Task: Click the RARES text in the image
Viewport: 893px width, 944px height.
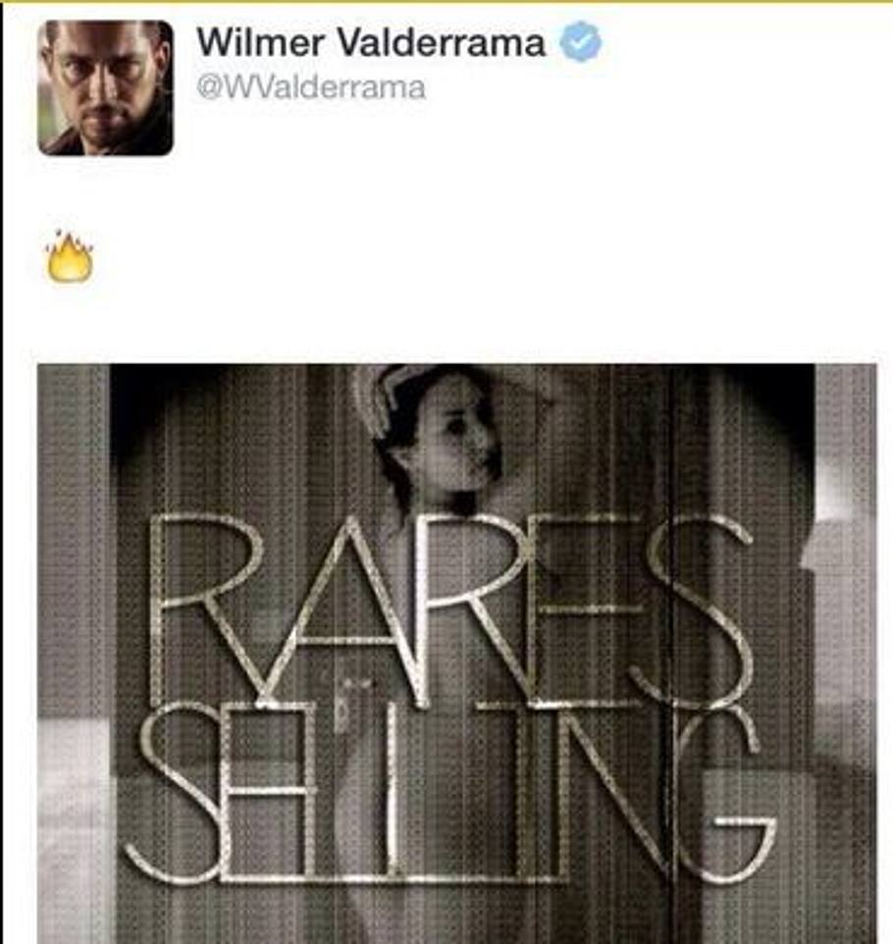Action: pyautogui.click(x=448, y=608)
